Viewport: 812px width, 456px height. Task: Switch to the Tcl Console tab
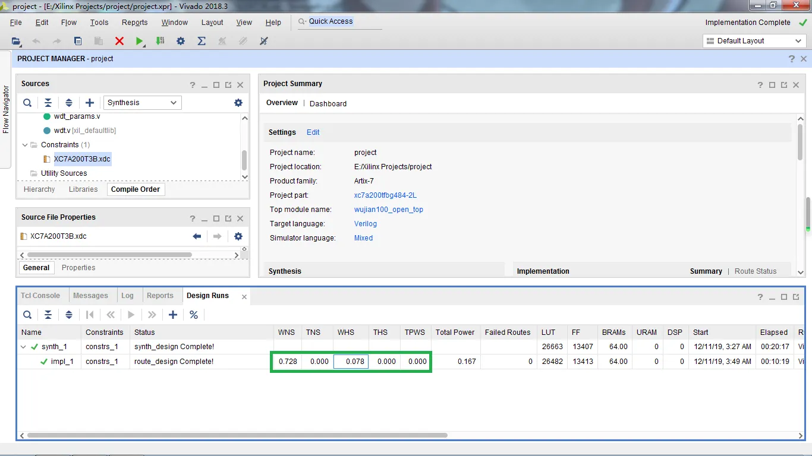40,296
